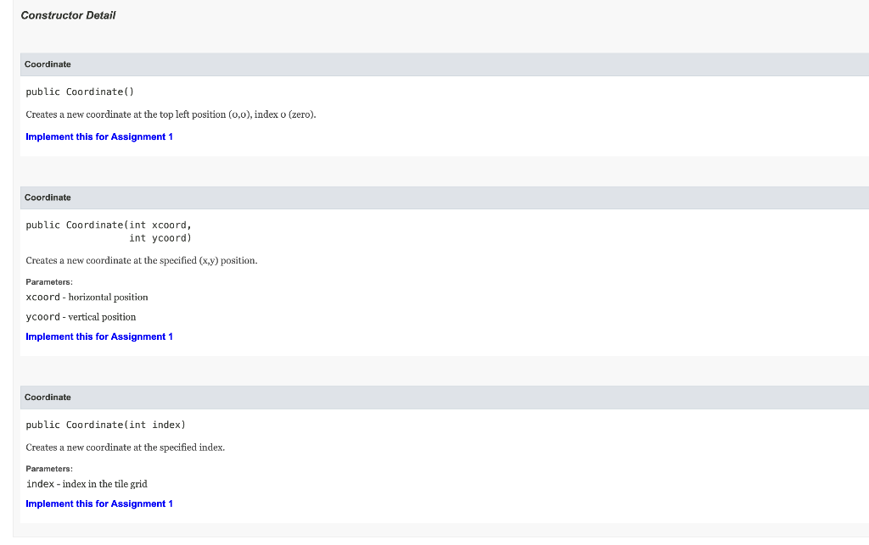
Task: Click the first 'Implement this for Assignment 1' link
Action: pyautogui.click(x=98, y=136)
